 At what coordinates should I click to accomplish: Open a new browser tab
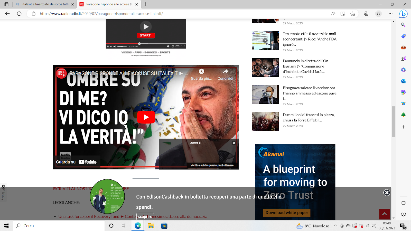145,4
